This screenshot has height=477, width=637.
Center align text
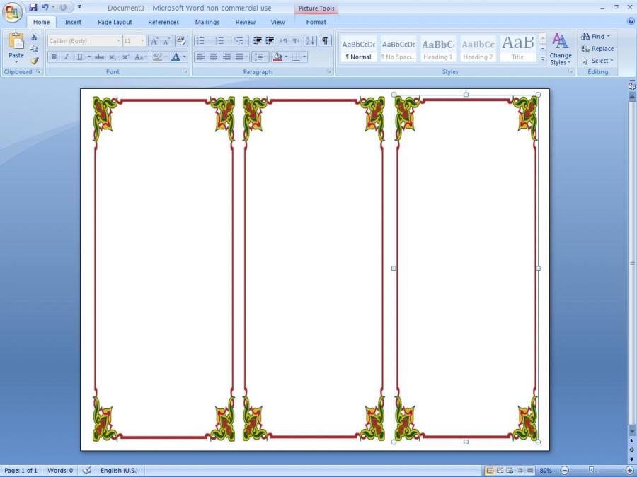point(213,57)
